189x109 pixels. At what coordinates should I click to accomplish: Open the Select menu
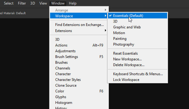tap(8, 3)
